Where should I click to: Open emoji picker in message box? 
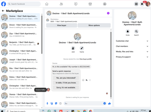[x=104, y=103]
